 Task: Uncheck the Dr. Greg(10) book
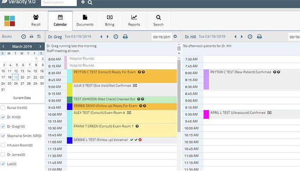tap(3, 127)
